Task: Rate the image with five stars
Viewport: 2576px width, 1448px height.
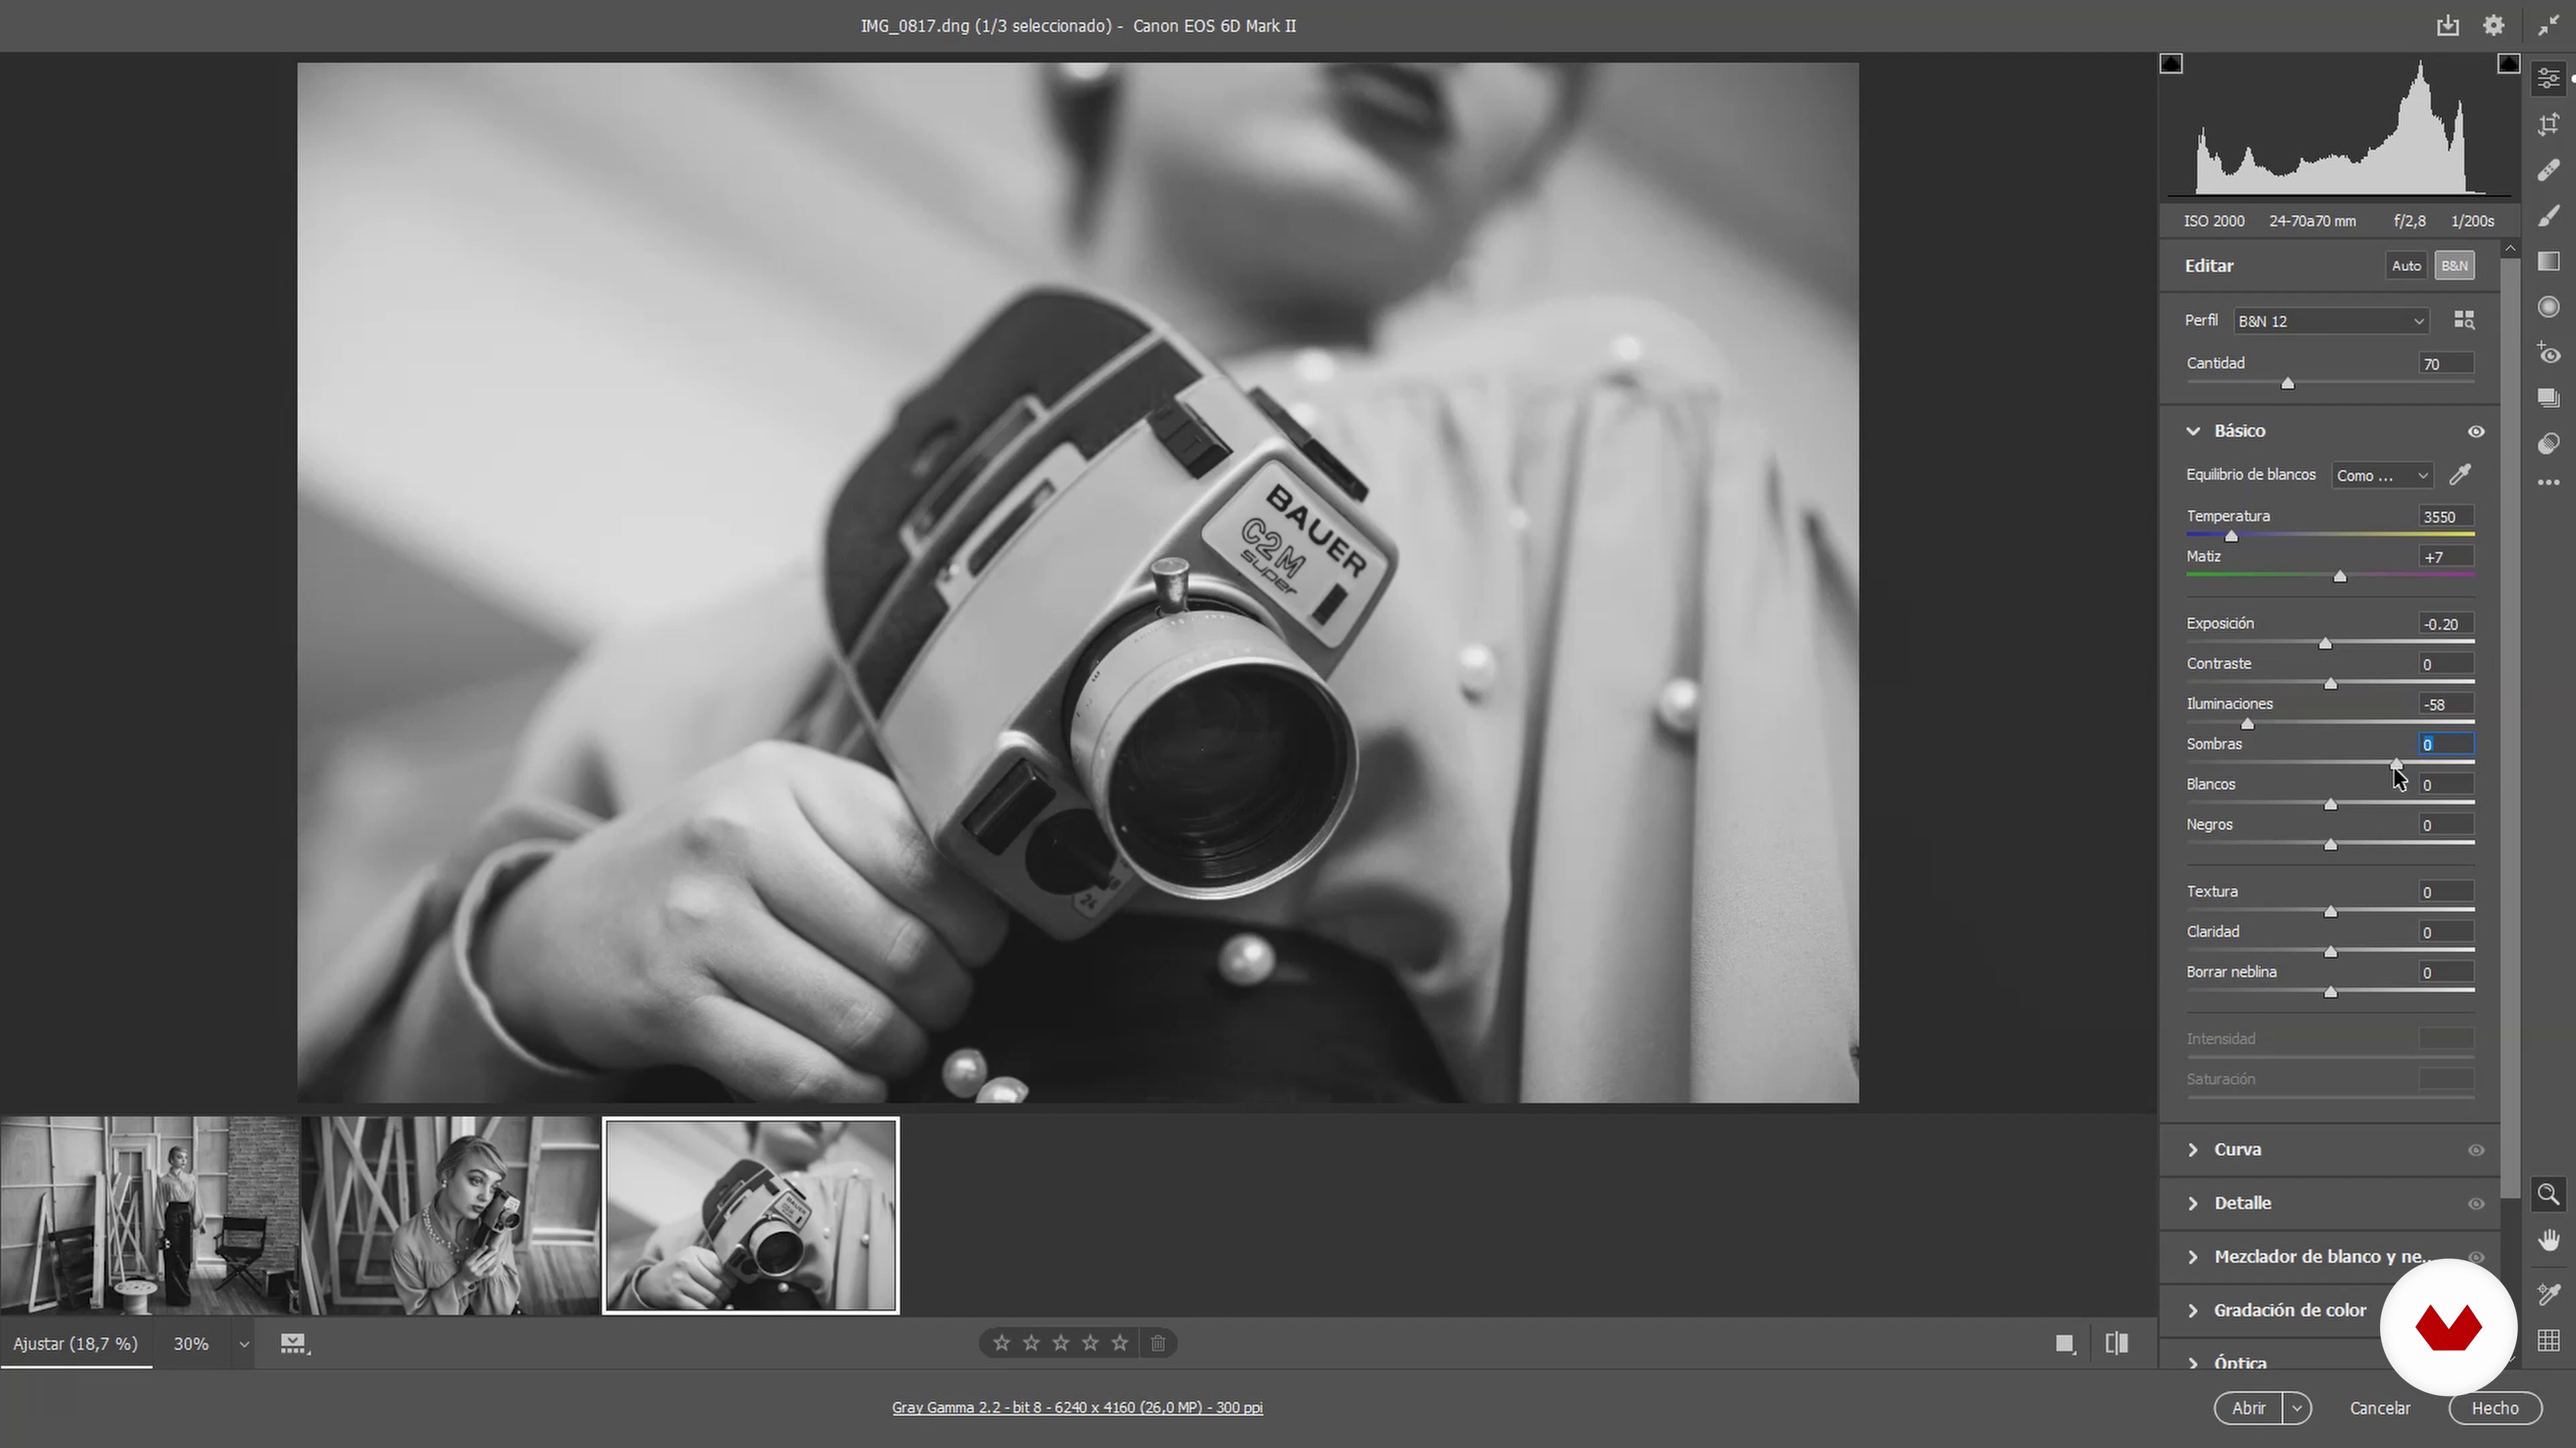Action: click(1120, 1343)
